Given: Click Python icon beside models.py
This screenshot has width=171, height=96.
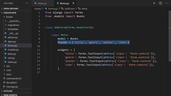Looking at the screenshot, I should pos(5,50).
